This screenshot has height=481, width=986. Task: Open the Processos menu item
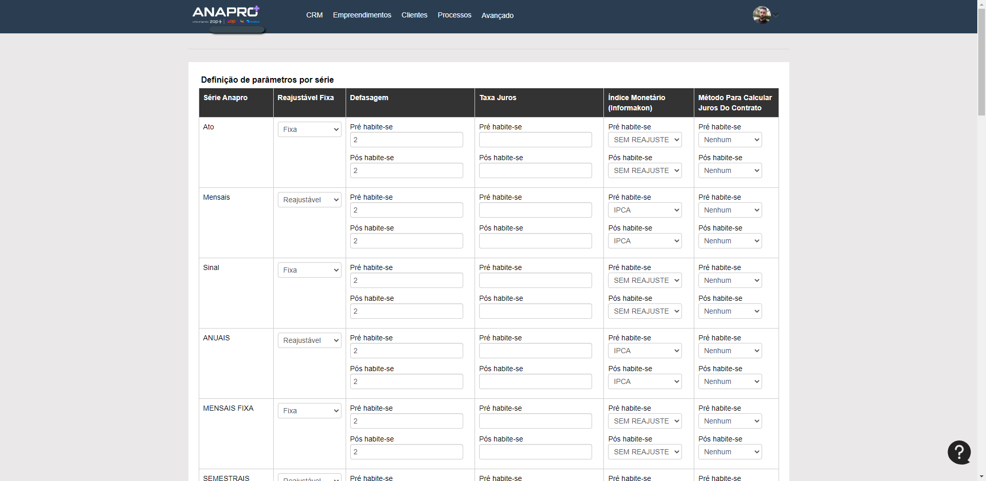[454, 15]
